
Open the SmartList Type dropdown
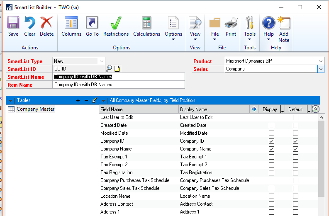101,61
